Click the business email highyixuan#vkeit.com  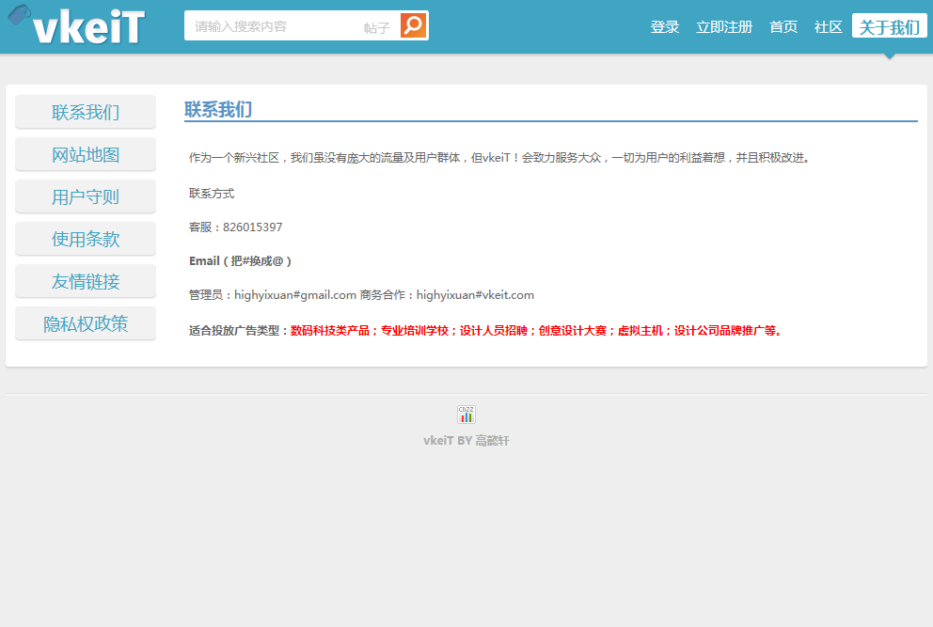(475, 295)
